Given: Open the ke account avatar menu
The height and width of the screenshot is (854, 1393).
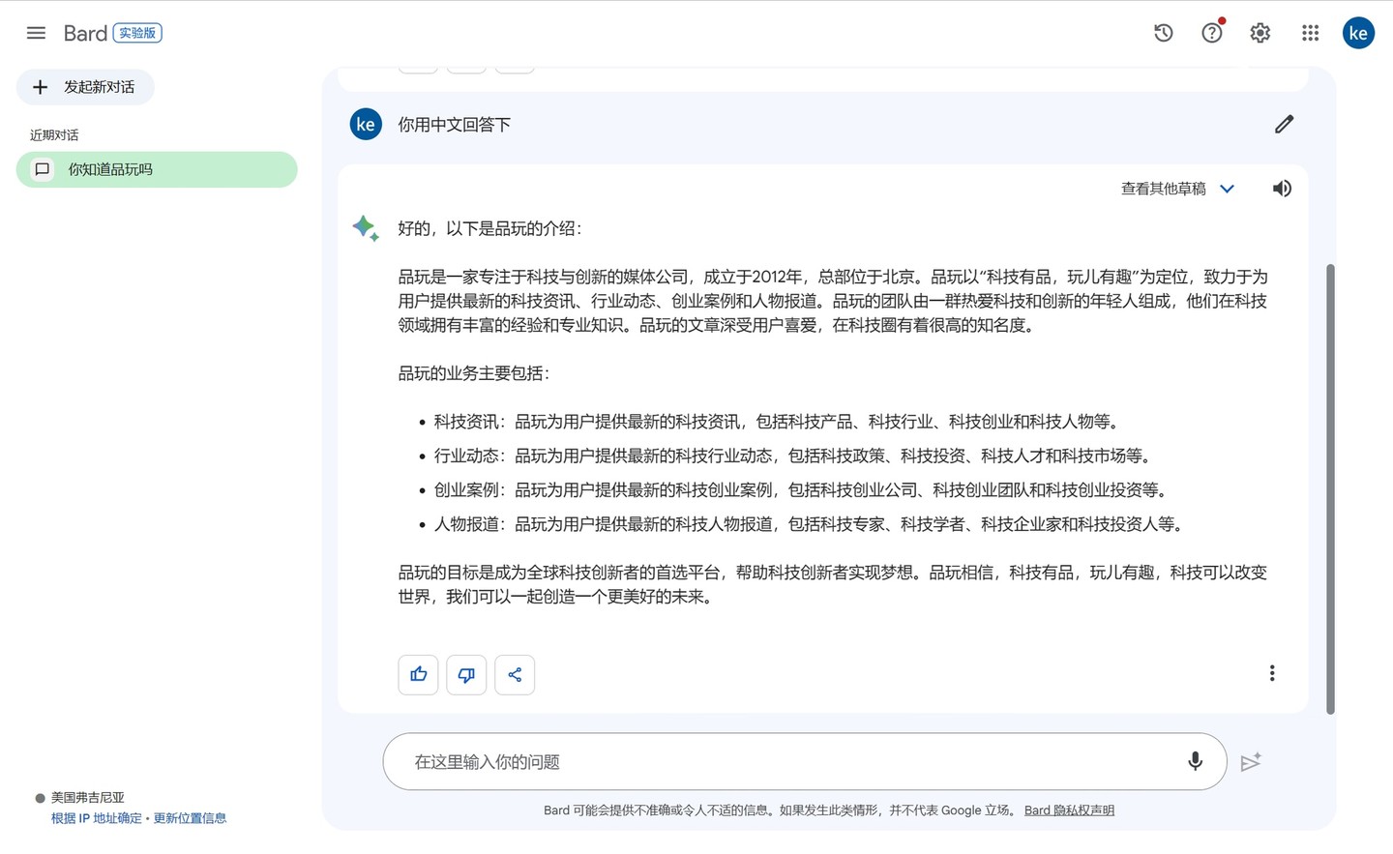Looking at the screenshot, I should (1358, 33).
